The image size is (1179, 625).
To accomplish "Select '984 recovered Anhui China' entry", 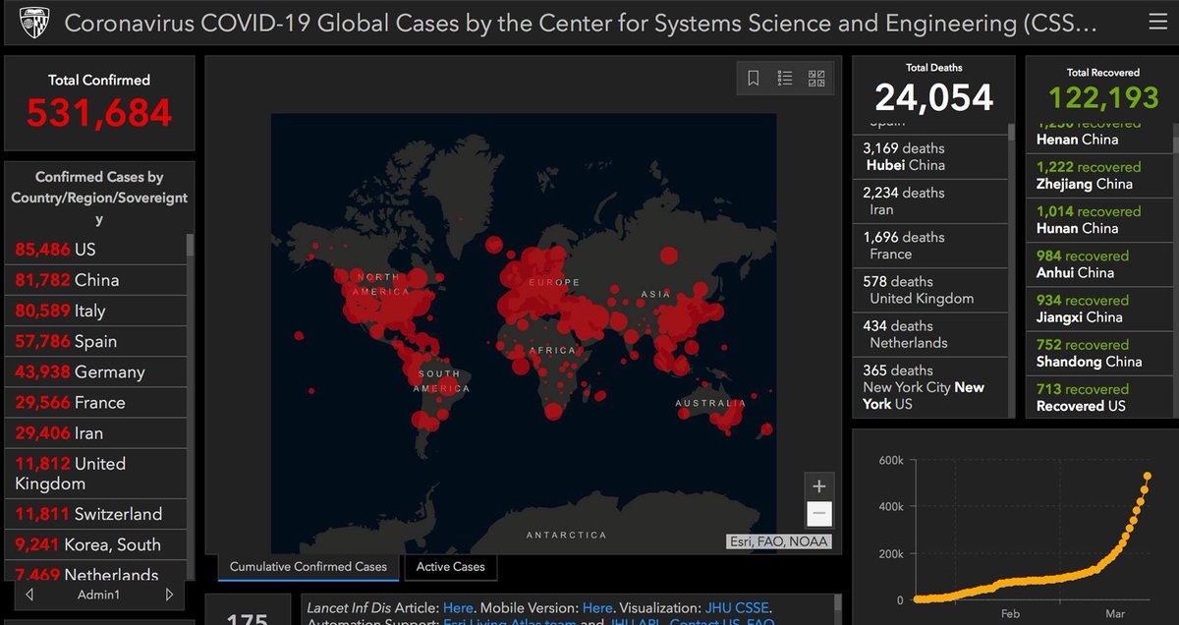I will pyautogui.click(x=1100, y=263).
